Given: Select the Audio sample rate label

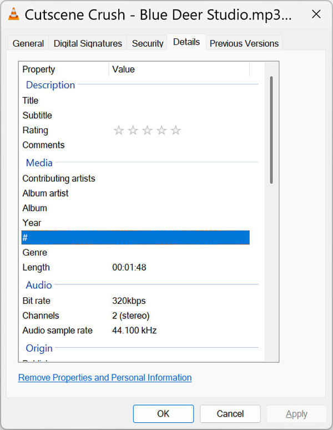Looking at the screenshot, I should tap(58, 331).
